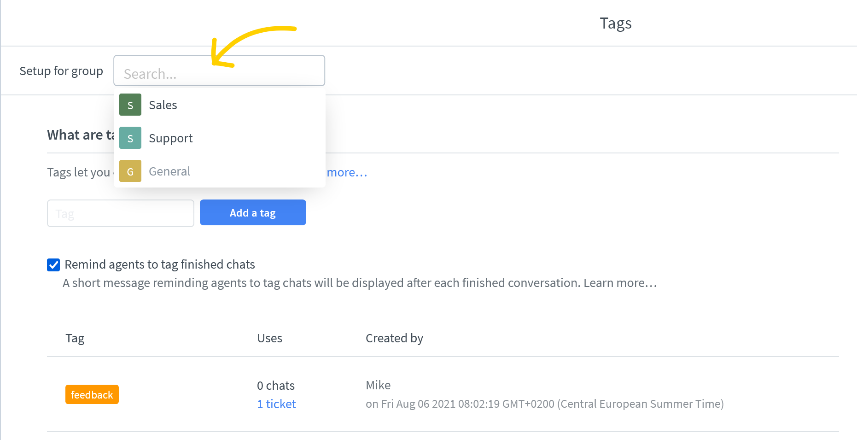Viewport: 857px width, 440px height.
Task: Uncheck Remind agents to tag finished chats
Action: 53,265
